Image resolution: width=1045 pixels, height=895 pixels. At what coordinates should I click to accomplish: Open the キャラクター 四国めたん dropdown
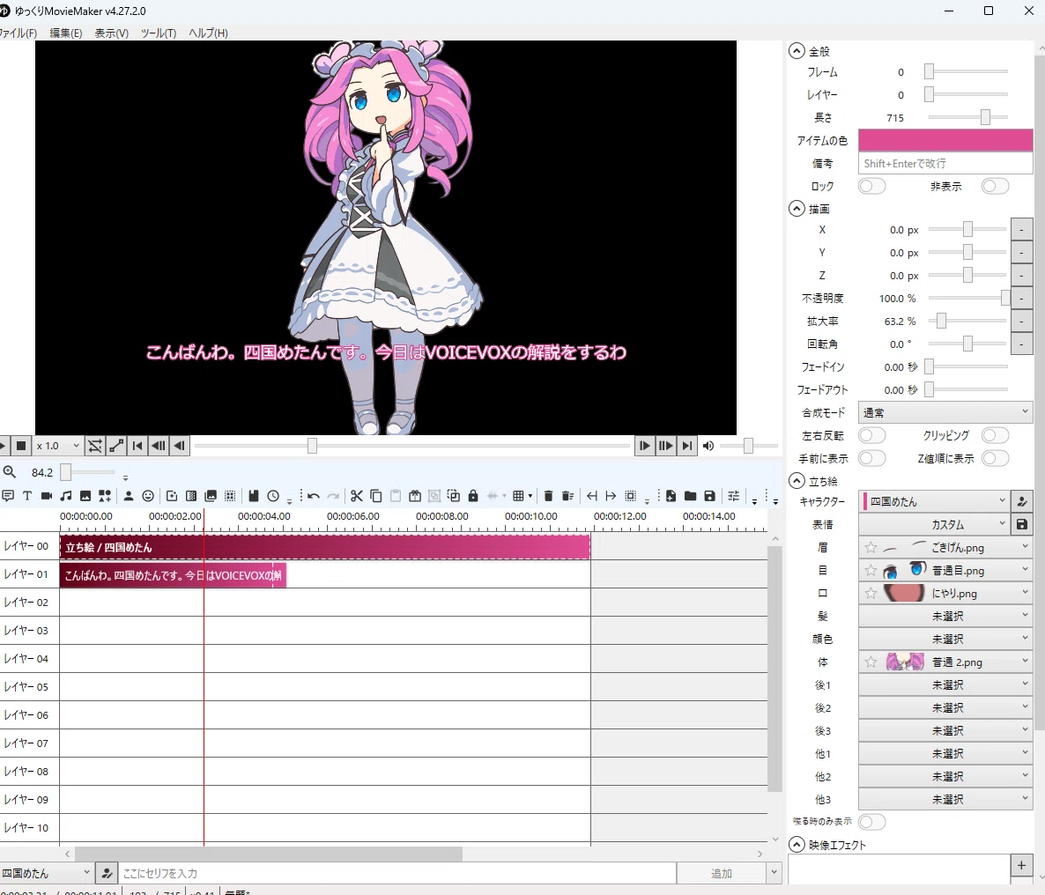[x=934, y=501]
